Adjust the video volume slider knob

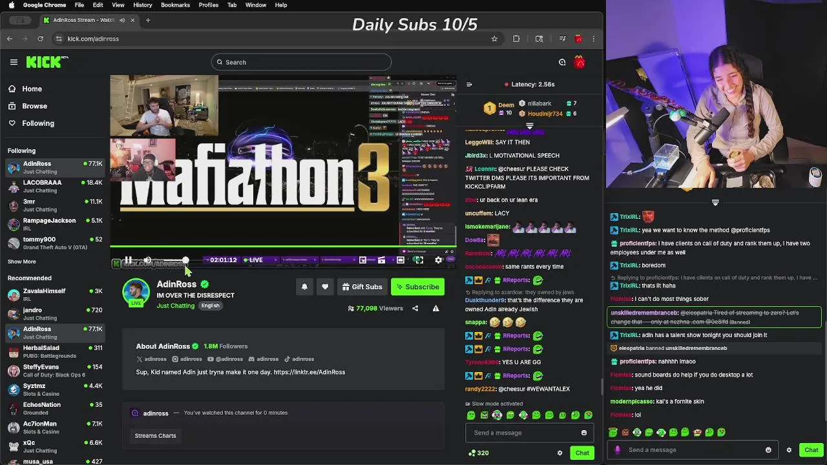tap(185, 260)
